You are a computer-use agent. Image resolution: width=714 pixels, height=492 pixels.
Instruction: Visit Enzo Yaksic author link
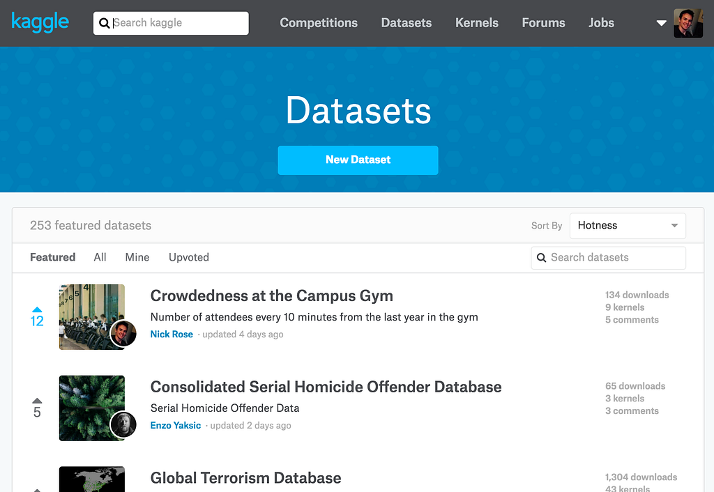[175, 425]
